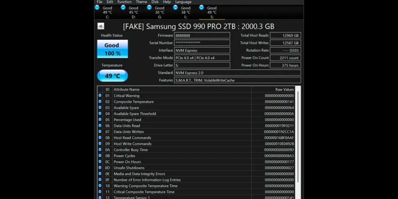Click the Transfer Mode PCIe 4.0 x4 field
This screenshot has height=199, width=398.
tap(202, 58)
